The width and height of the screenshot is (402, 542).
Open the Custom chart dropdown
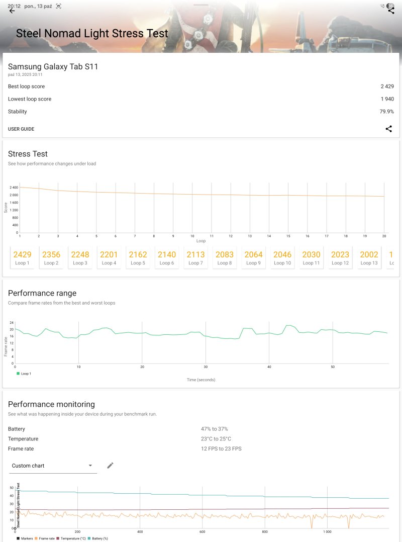[x=53, y=466]
